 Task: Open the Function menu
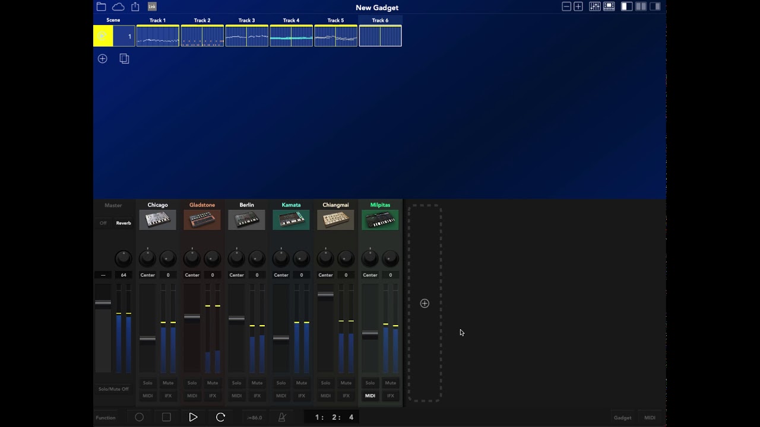coord(106,418)
